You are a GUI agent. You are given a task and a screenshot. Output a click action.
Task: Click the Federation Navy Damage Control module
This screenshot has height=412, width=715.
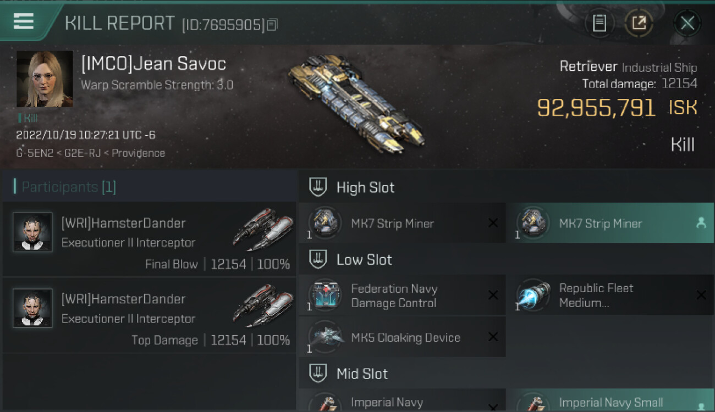point(402,295)
